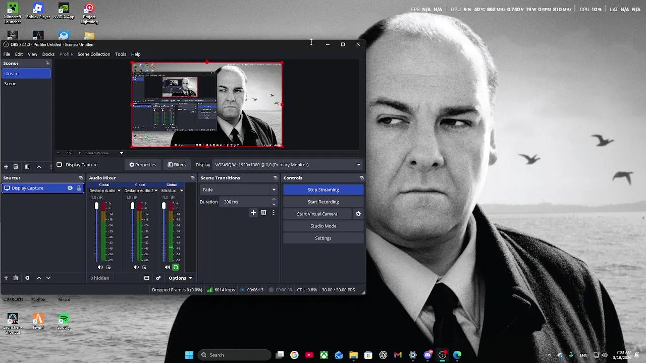Open the View menu
The width and height of the screenshot is (646, 363).
(32, 54)
